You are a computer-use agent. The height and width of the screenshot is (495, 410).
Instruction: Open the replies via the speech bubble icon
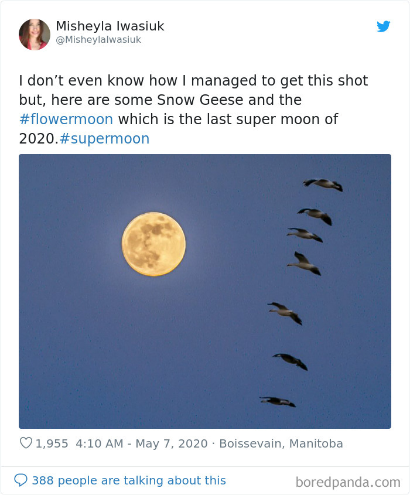tap(20, 480)
